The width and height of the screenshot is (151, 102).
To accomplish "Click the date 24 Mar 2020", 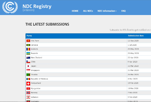I will [x=133, y=75].
